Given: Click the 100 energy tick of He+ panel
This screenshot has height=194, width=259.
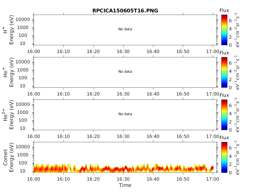Looking at the screenshot, I should (x=23, y=78).
